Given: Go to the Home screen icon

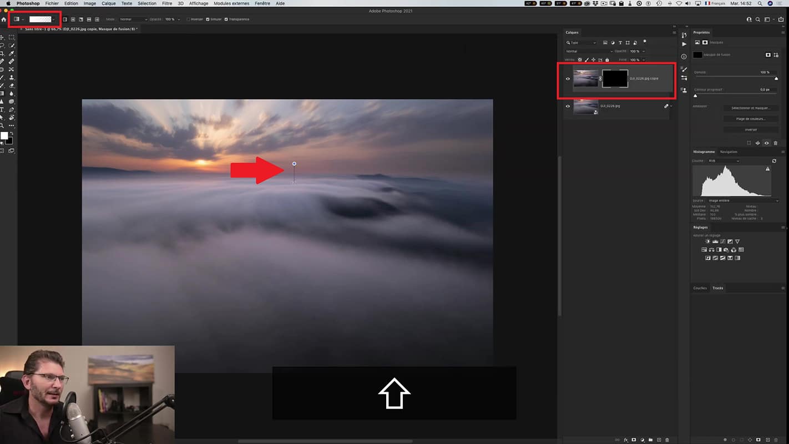Looking at the screenshot, I should click(4, 19).
